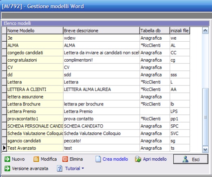Click the scrollbar up arrow
The height and width of the screenshot is (177, 212).
[205, 31]
